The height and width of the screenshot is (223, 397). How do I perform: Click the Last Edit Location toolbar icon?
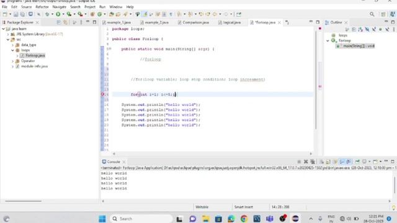tap(201, 14)
